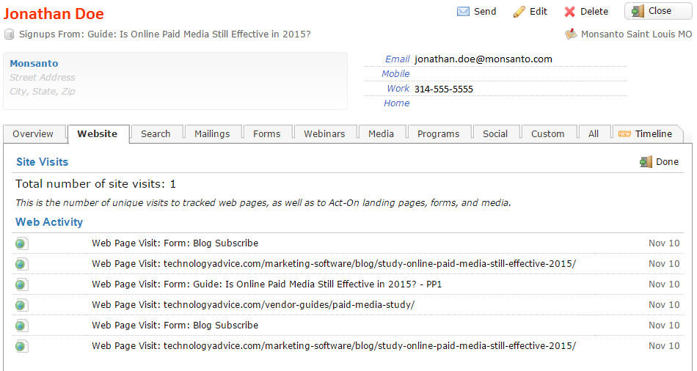Select the Mailings tab
This screenshot has height=371, width=697.
[212, 134]
